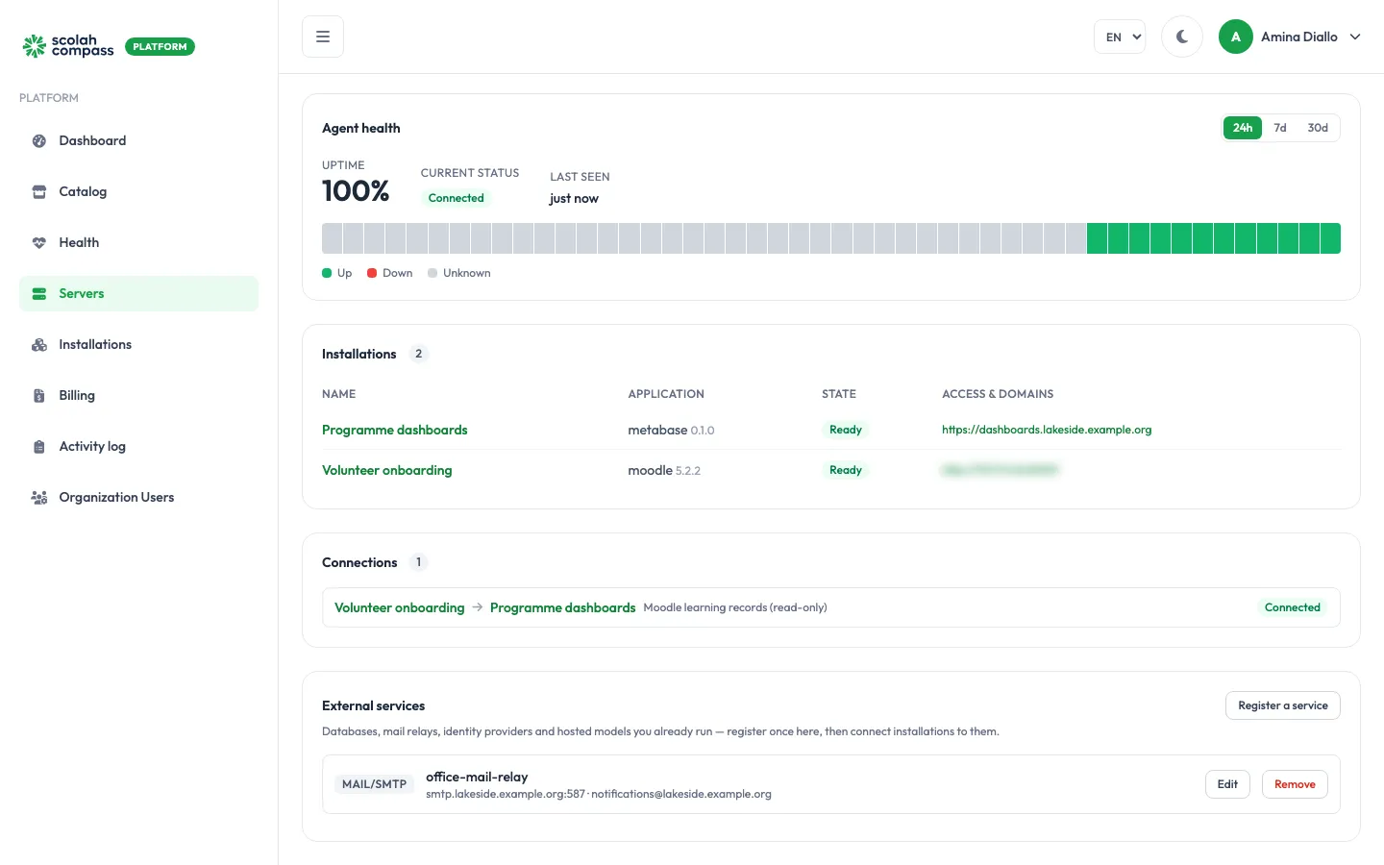
Task: Edit the office-mail-relay service
Action: click(x=1227, y=784)
